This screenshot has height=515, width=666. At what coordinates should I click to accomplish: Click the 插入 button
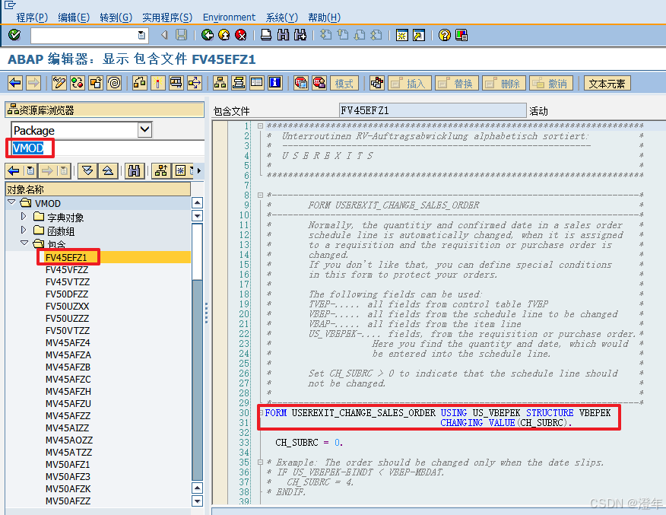click(x=410, y=83)
